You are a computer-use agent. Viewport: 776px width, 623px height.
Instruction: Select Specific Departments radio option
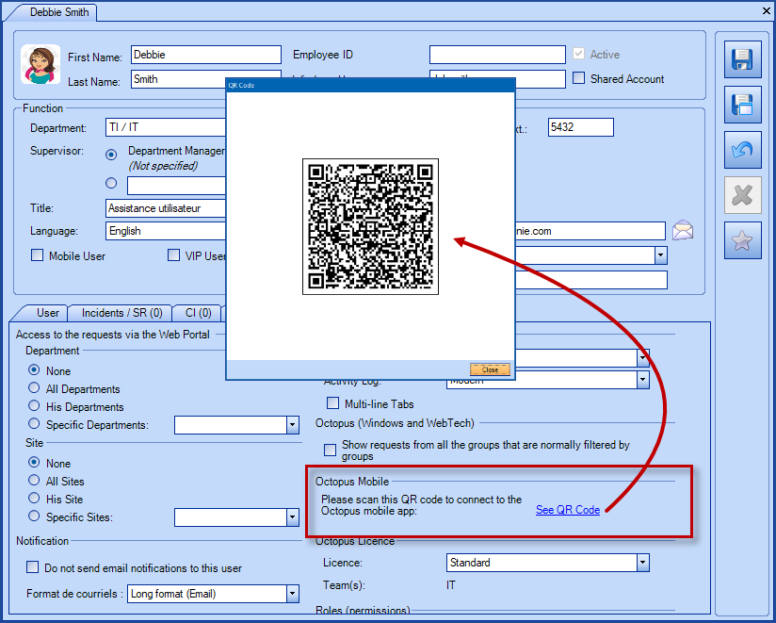click(x=34, y=423)
